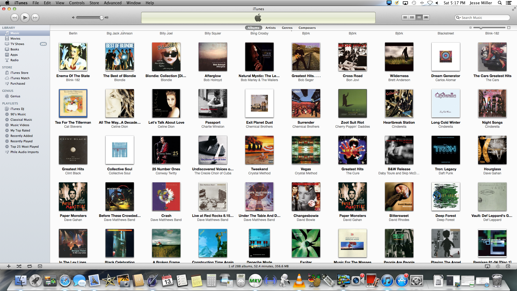Mute using the low volume speaker icon
Image resolution: width=517 pixels, height=291 pixels.
[73, 18]
